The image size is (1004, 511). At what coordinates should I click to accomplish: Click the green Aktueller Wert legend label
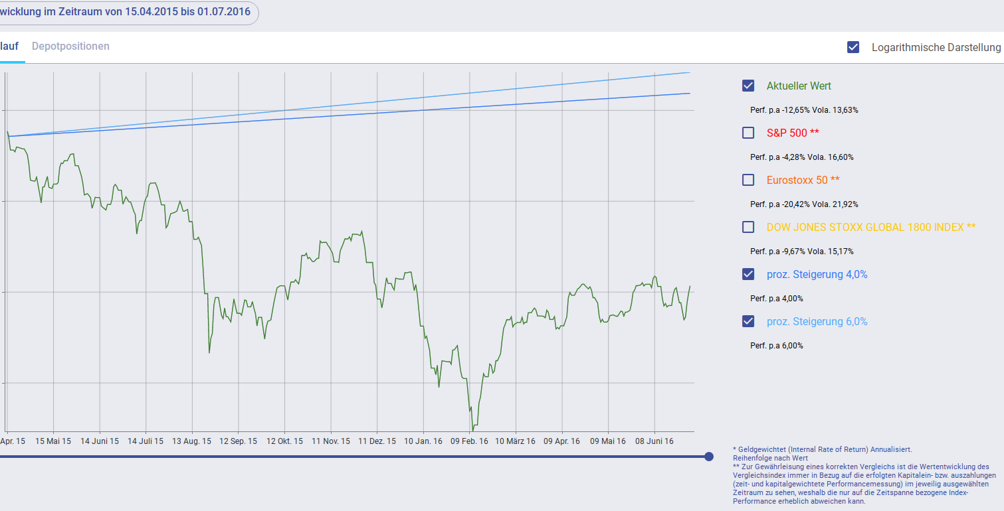[799, 86]
